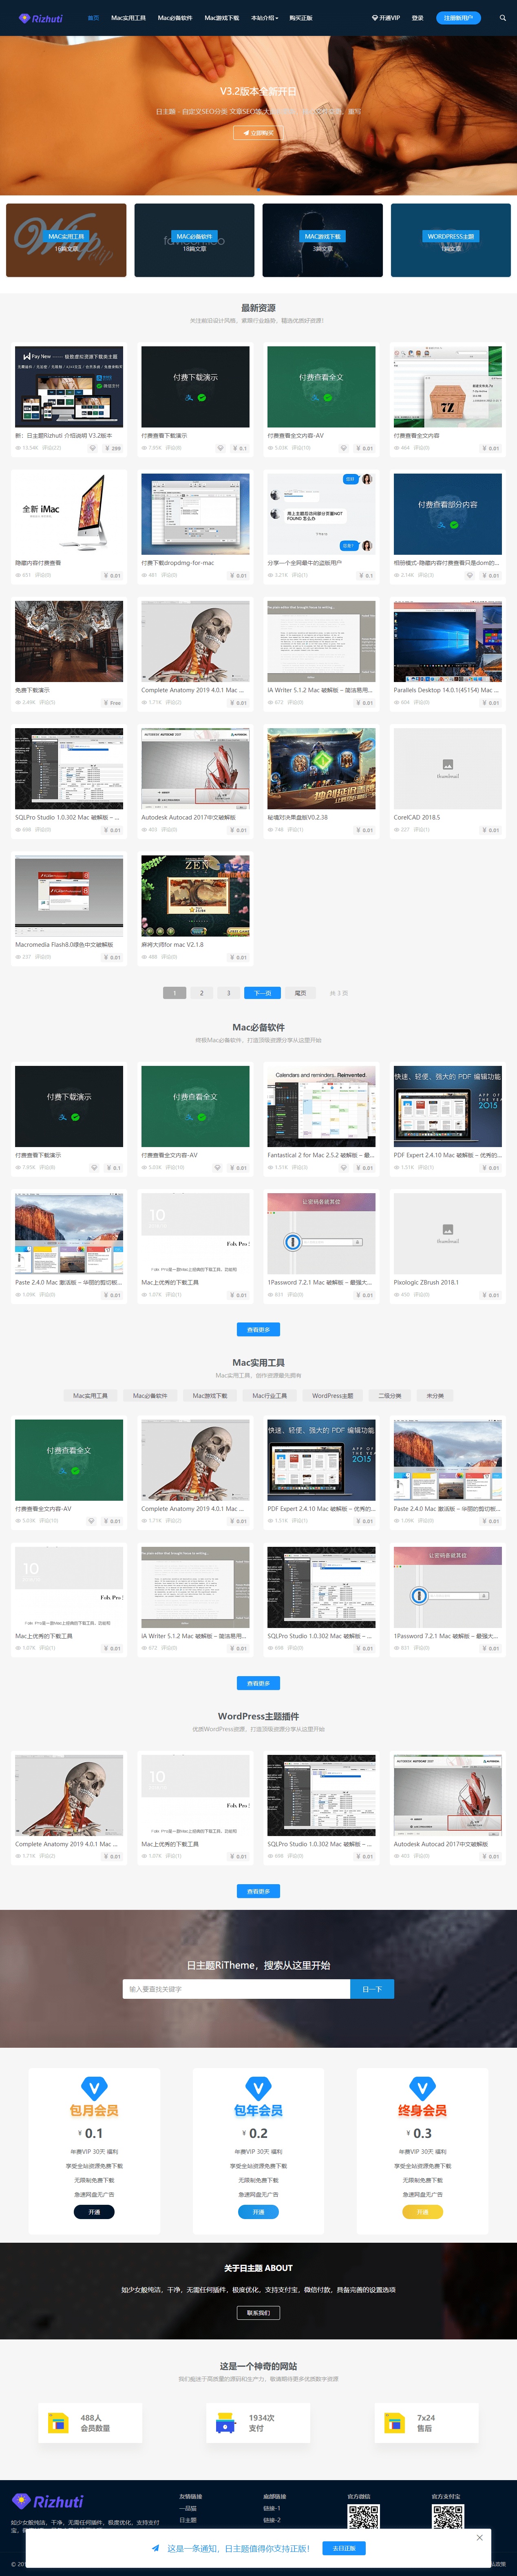Viewport: 517px width, 2576px height.
Task: Click 开通 under 包月会员 plan
Action: [x=94, y=2212]
